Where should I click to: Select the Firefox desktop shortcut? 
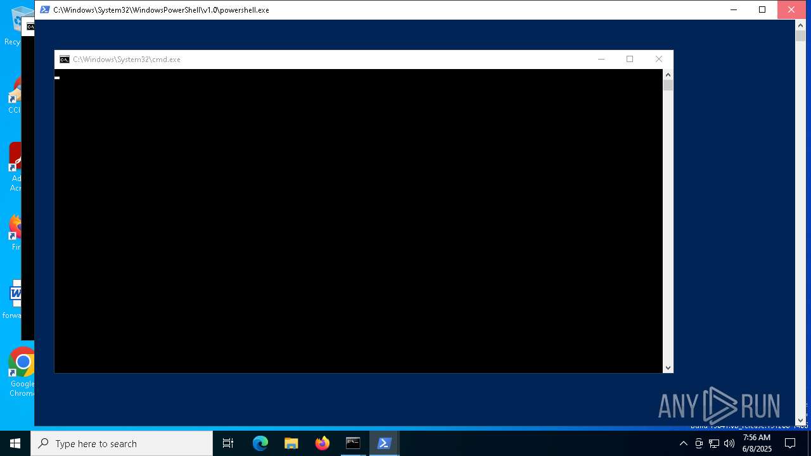[x=16, y=232]
